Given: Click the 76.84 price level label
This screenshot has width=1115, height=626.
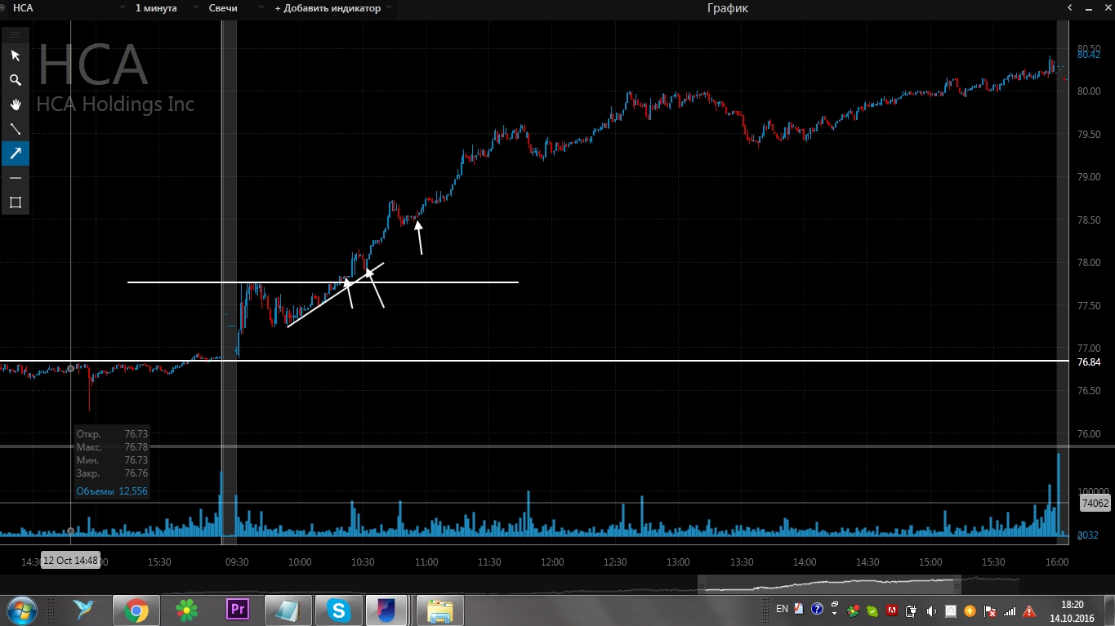Looking at the screenshot, I should (x=1088, y=362).
